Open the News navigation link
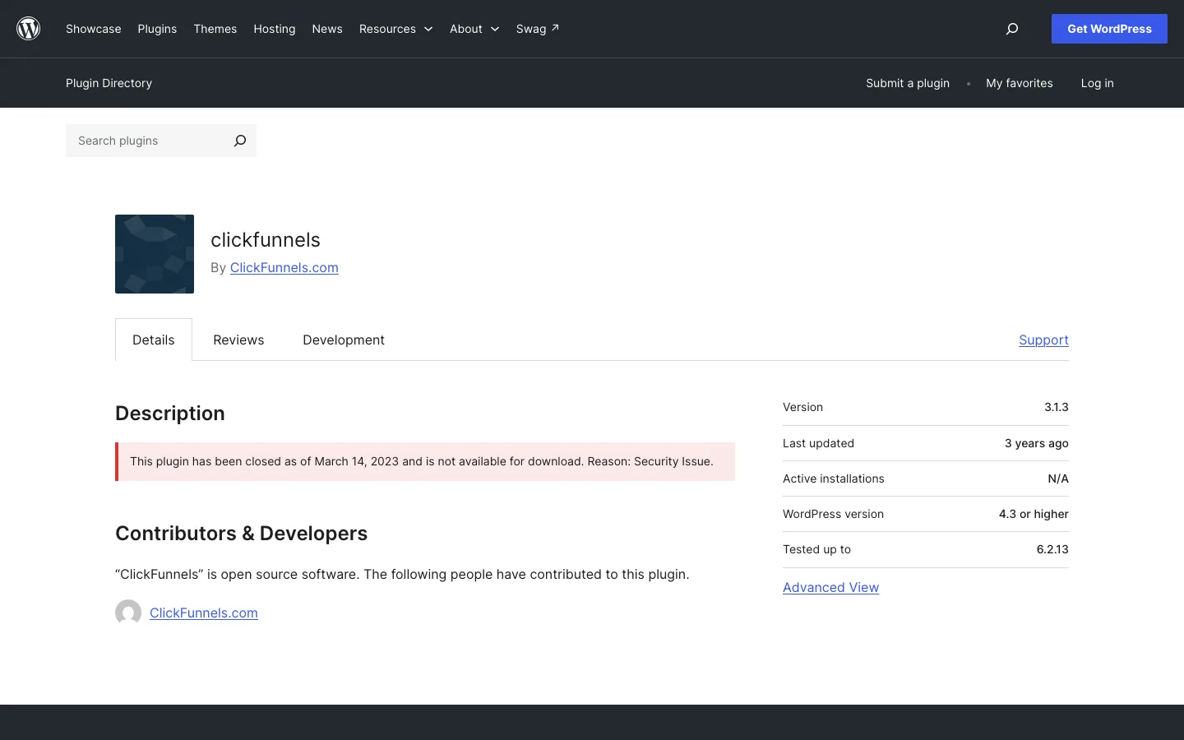 [x=327, y=29]
